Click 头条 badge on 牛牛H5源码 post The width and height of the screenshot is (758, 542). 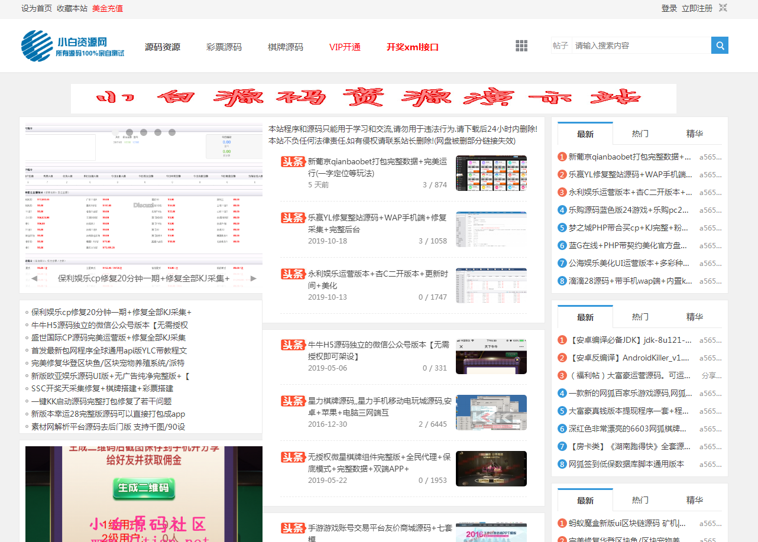point(293,345)
